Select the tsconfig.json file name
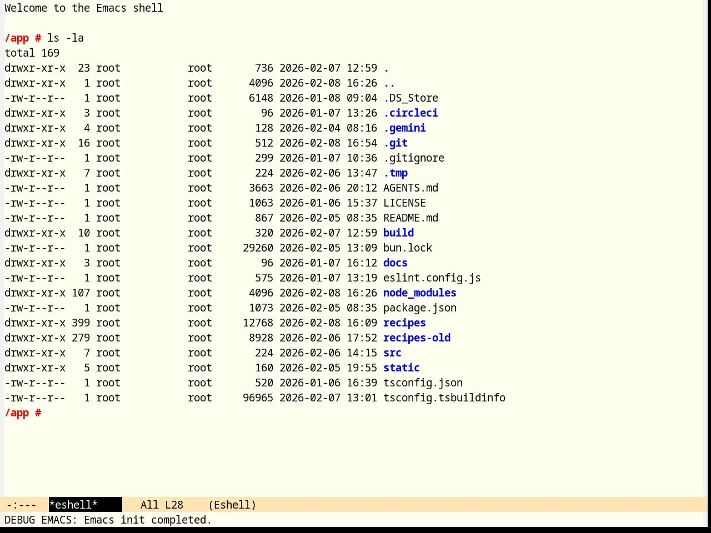 pyautogui.click(x=423, y=383)
